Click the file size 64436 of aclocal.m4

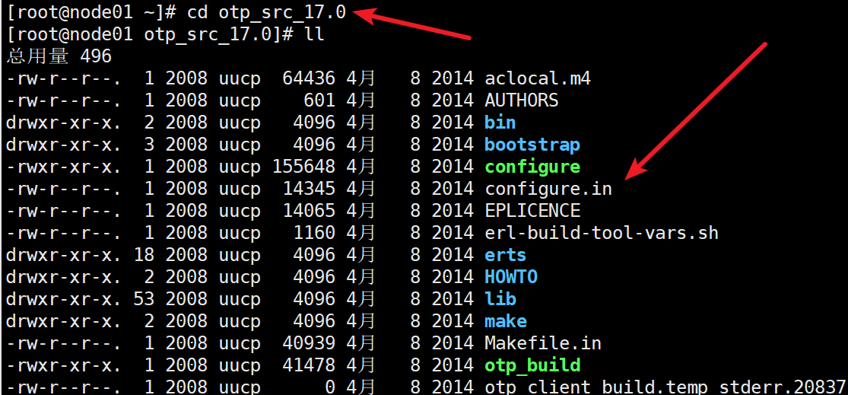tap(309, 78)
